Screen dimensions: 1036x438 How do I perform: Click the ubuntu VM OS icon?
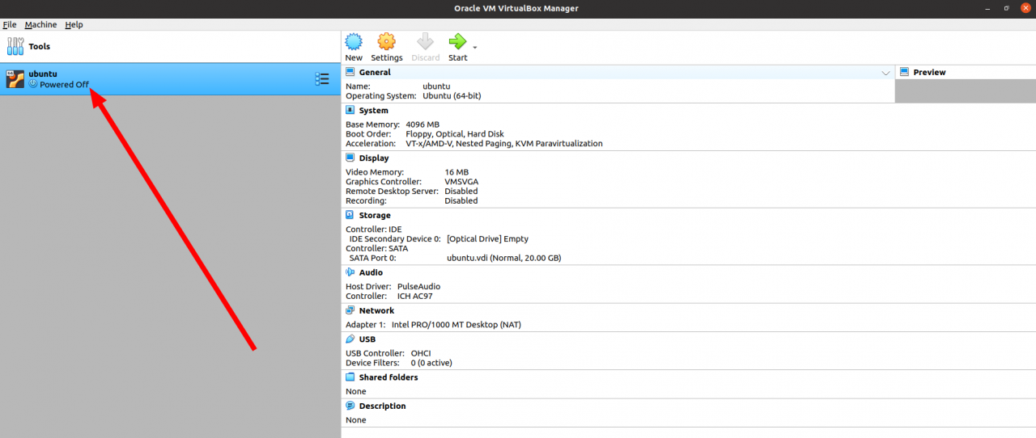tap(15, 79)
